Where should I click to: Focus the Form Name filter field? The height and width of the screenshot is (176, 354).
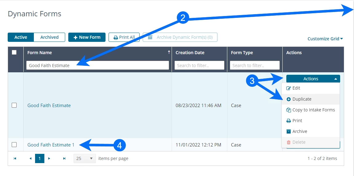pyautogui.click(x=97, y=65)
